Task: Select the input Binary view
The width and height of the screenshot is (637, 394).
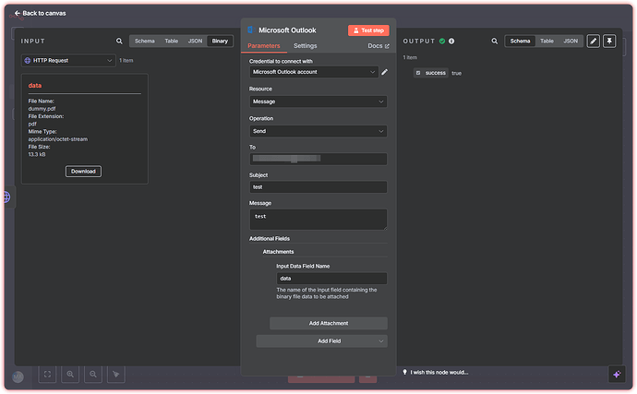Action: click(220, 41)
